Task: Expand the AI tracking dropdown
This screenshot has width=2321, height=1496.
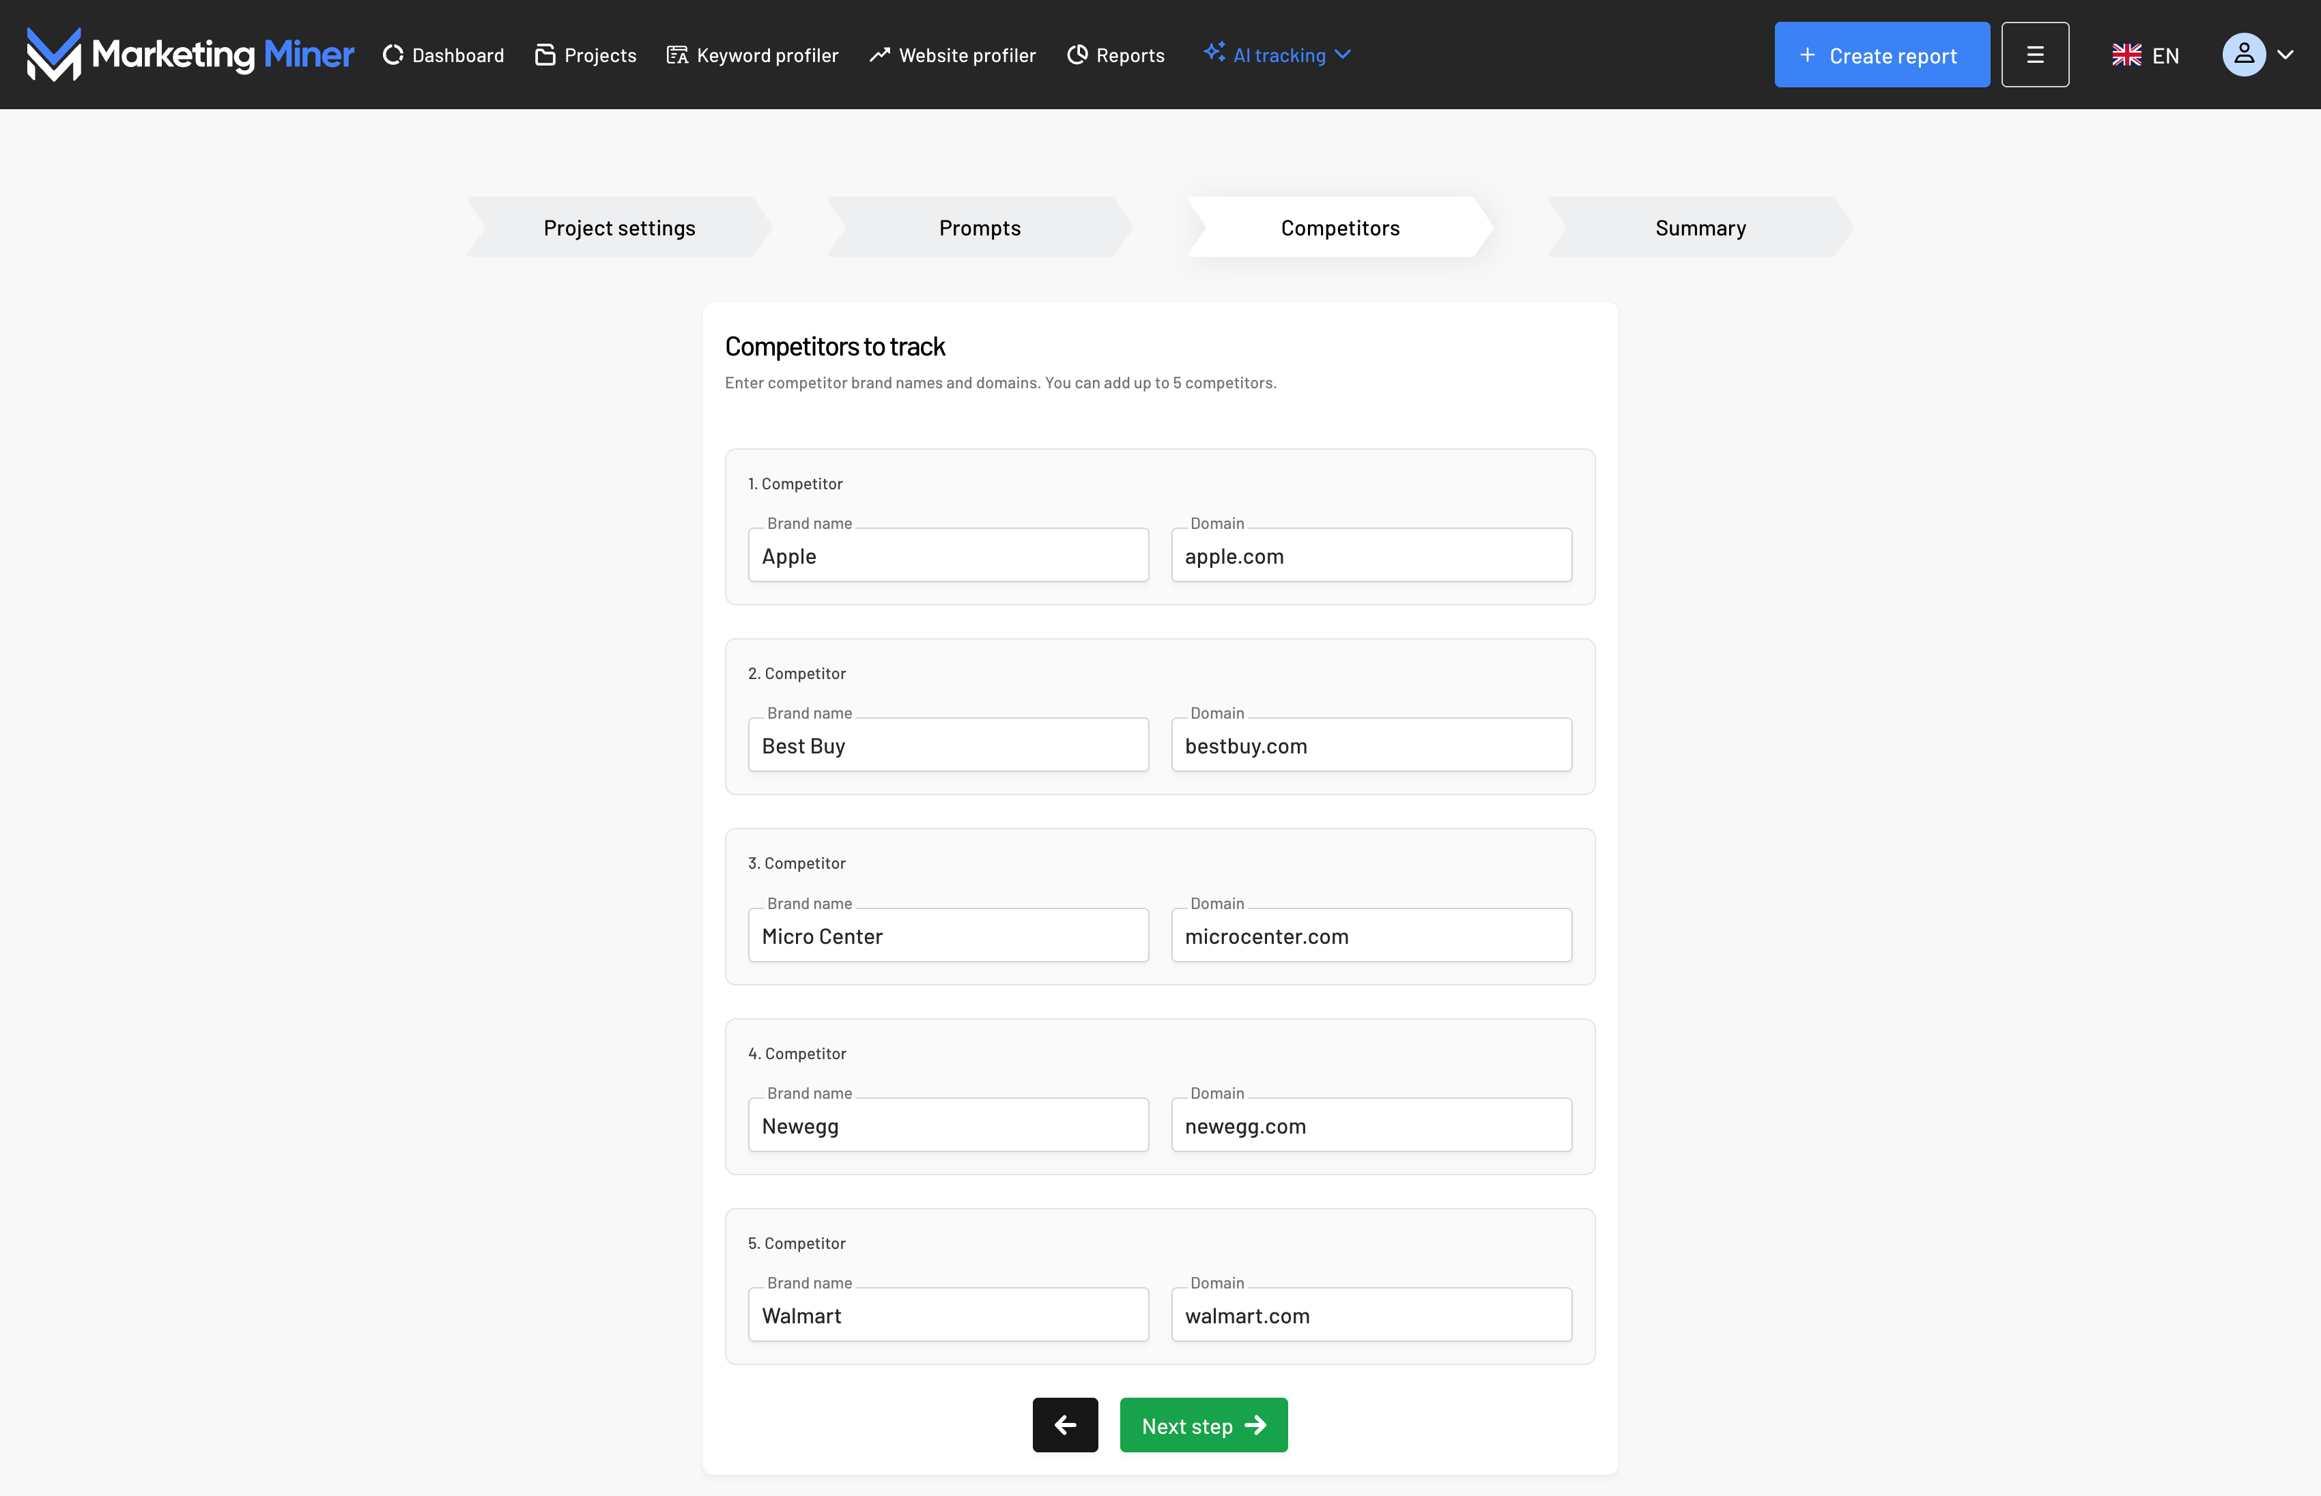Action: (x=1277, y=55)
